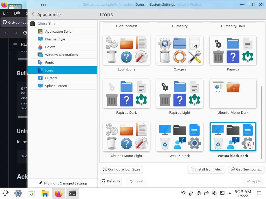
Task: Open the clipboard tray icon
Action: coord(199,193)
